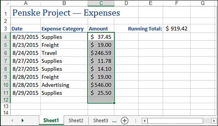Select row 10 header

5,85
